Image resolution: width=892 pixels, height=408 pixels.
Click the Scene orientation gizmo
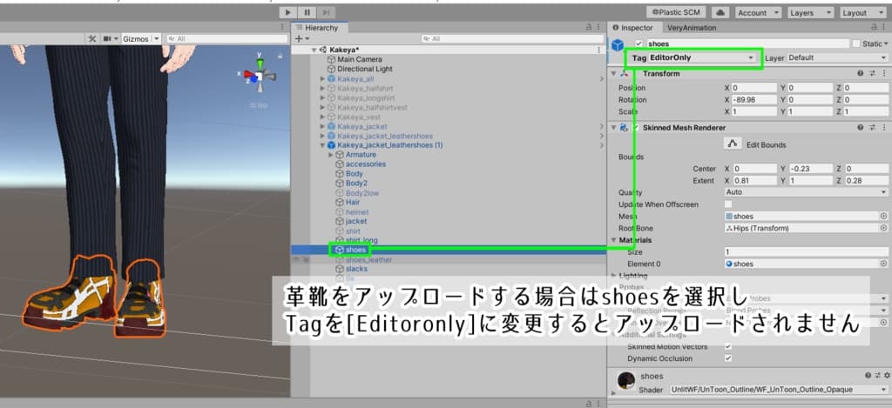click(260, 75)
